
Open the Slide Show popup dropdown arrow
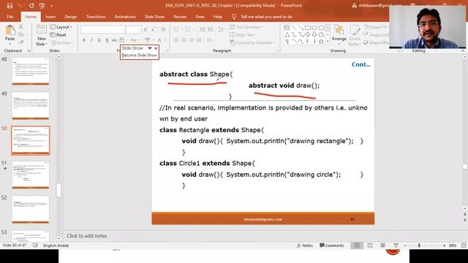click(149, 48)
